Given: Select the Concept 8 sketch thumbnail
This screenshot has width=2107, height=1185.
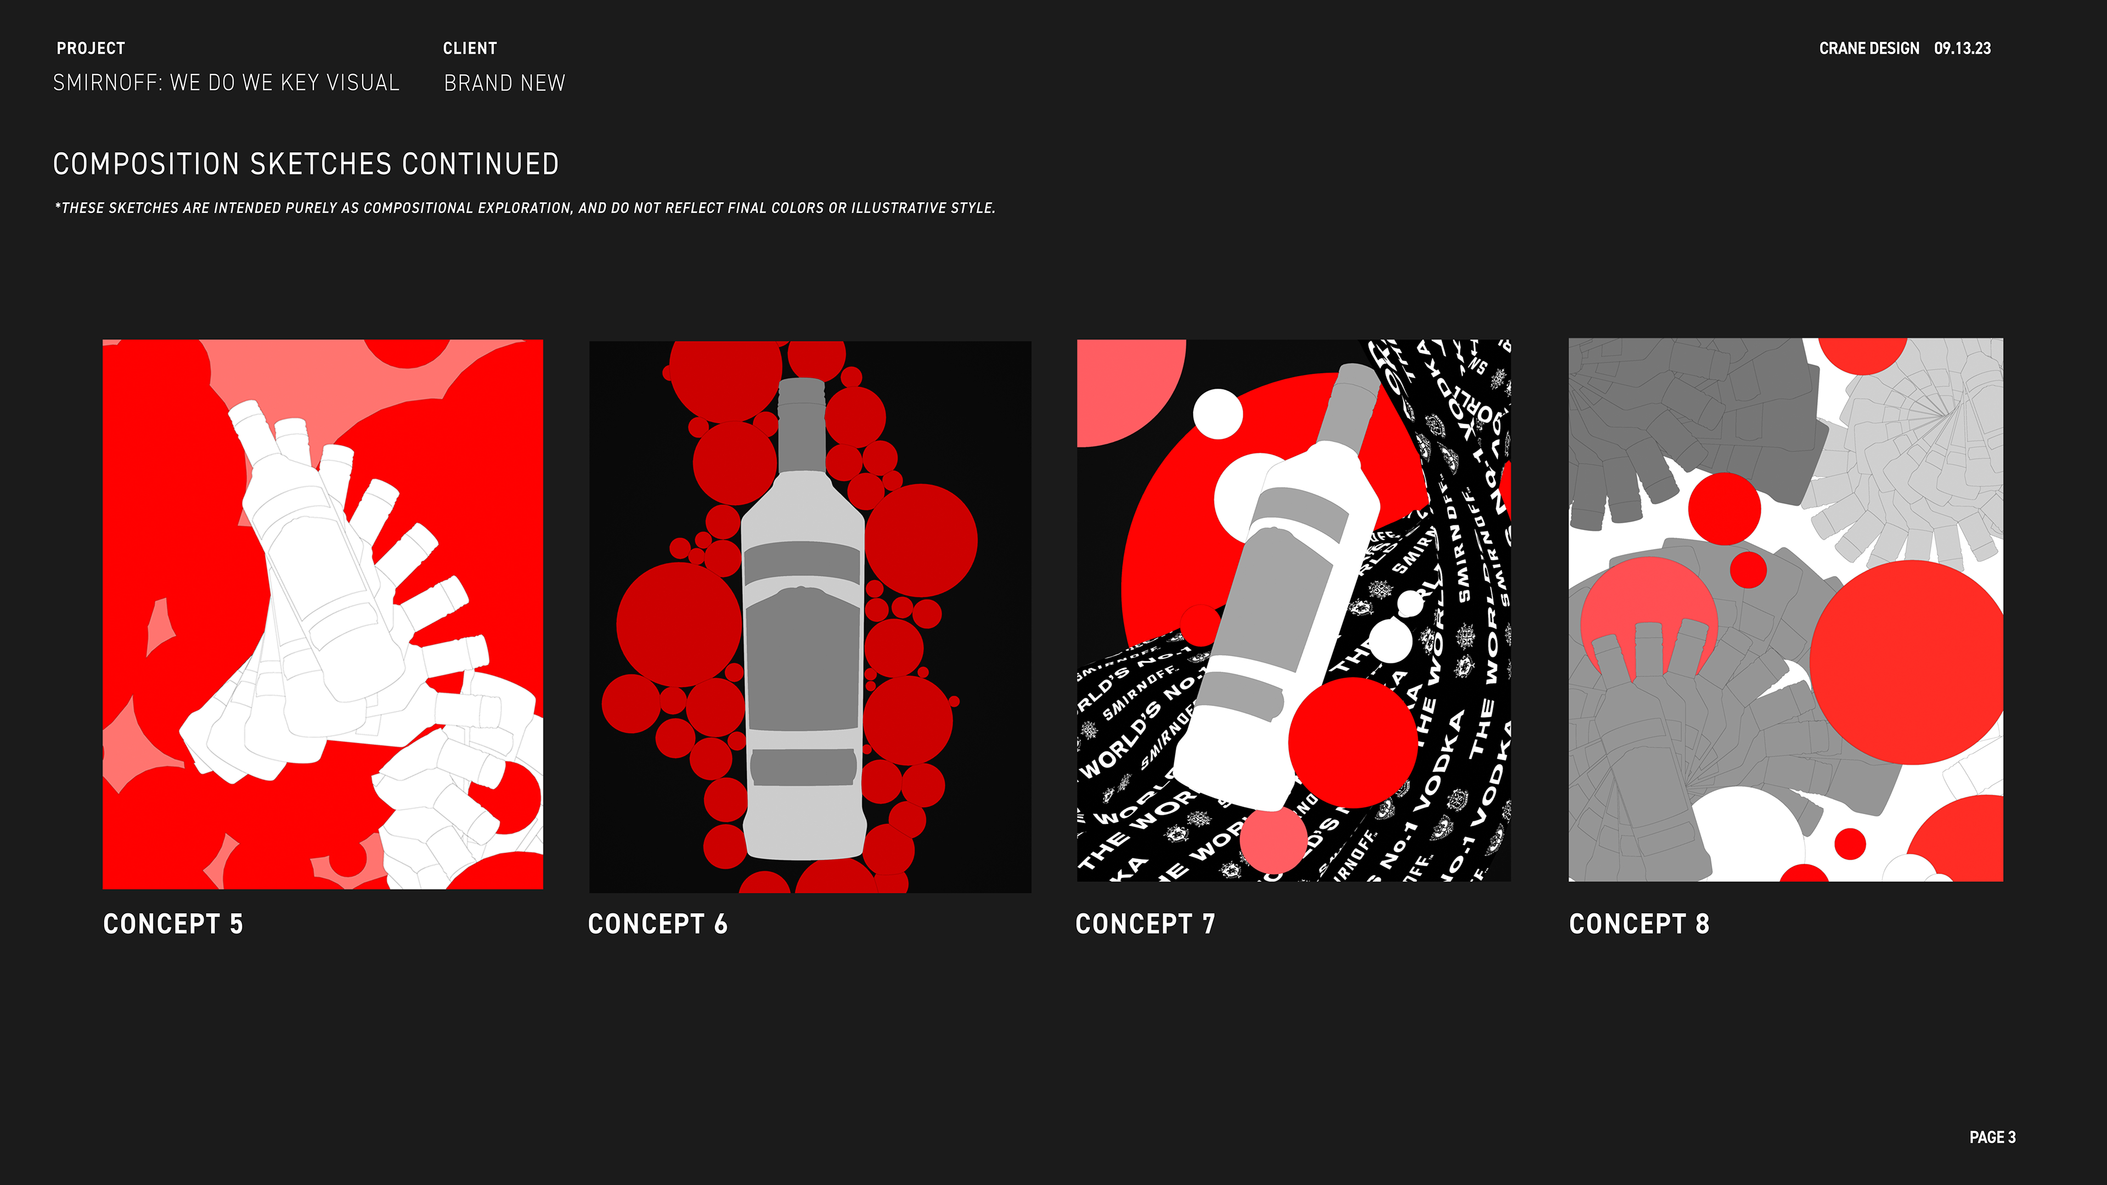Looking at the screenshot, I should pyautogui.click(x=1785, y=610).
